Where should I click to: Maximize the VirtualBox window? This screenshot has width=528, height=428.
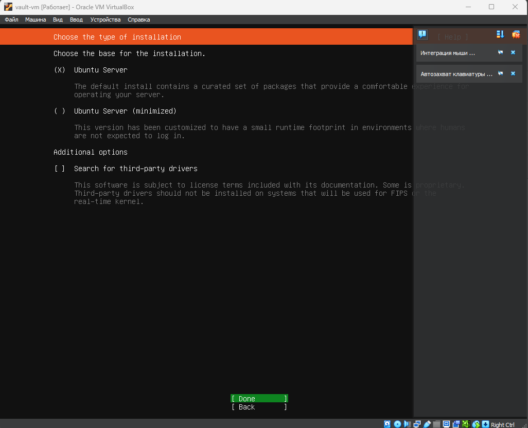[x=491, y=7]
